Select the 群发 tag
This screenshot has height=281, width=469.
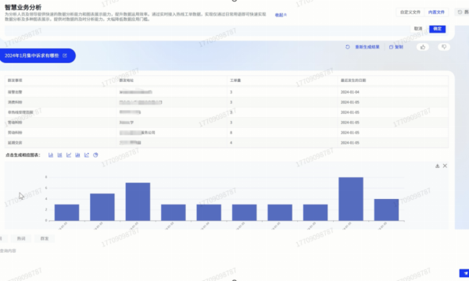click(x=45, y=238)
